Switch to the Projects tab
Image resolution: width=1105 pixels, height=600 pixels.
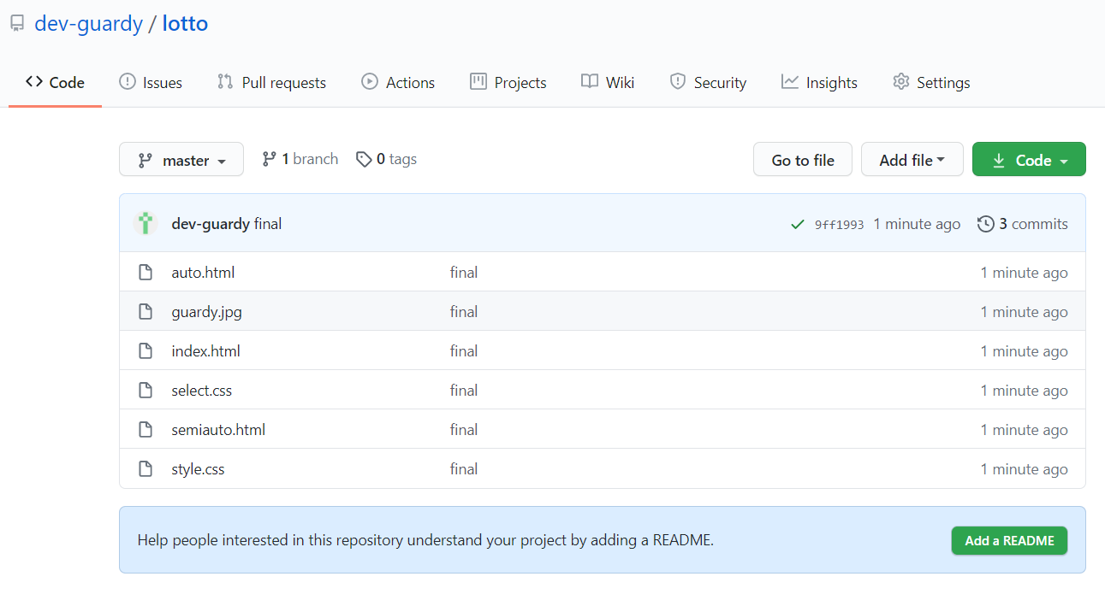click(x=508, y=83)
